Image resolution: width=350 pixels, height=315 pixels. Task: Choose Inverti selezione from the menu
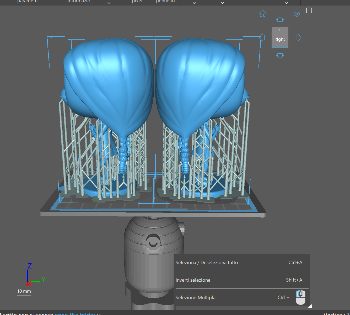click(193, 280)
